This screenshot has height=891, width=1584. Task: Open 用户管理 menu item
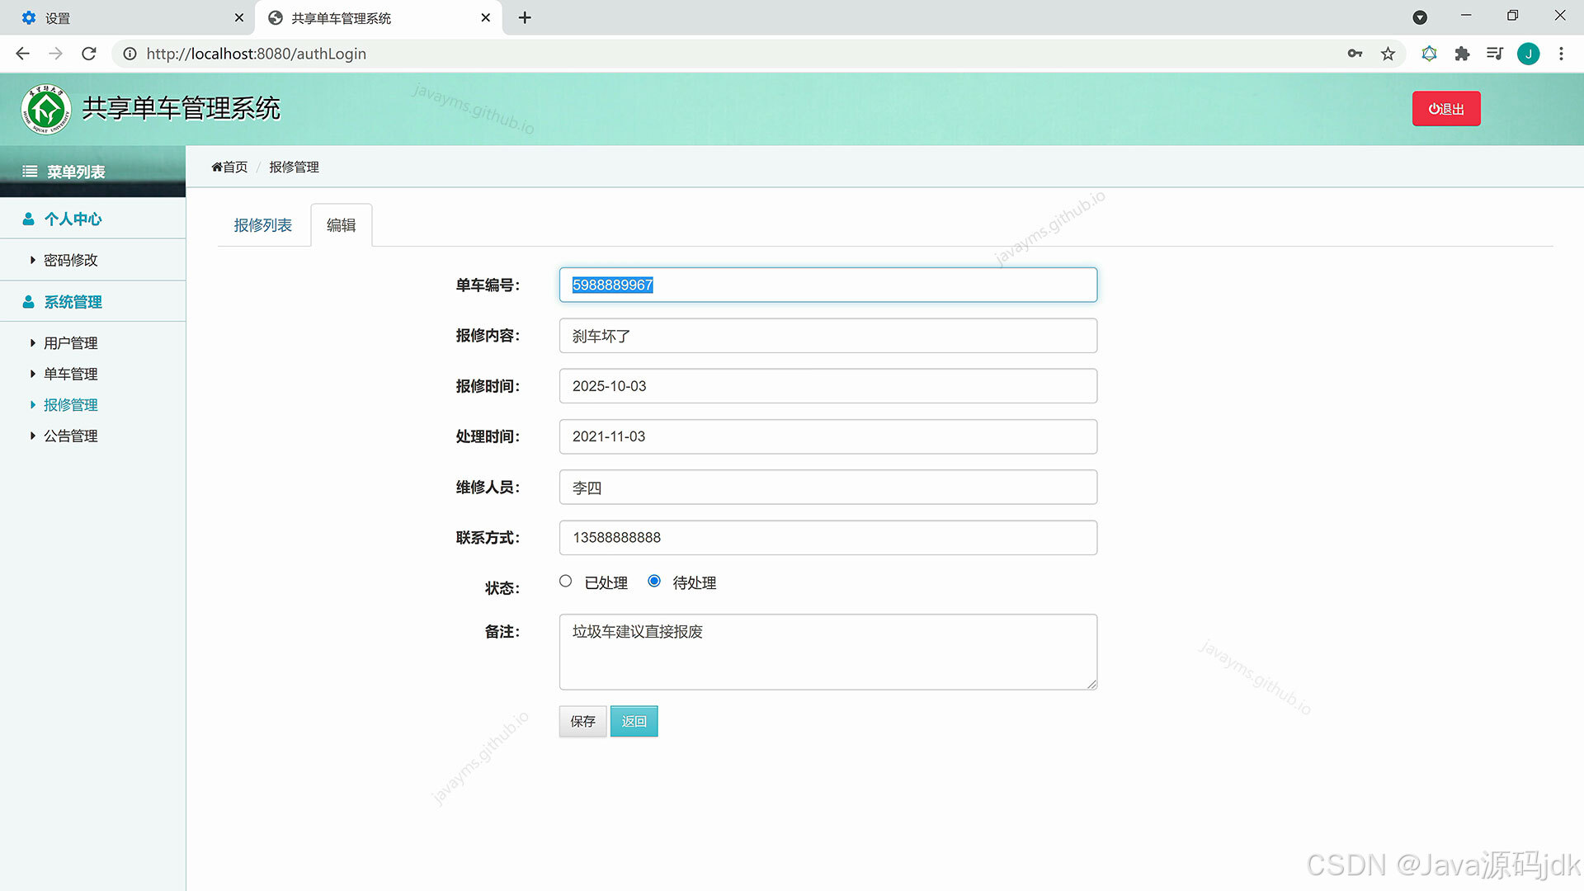pyautogui.click(x=70, y=343)
